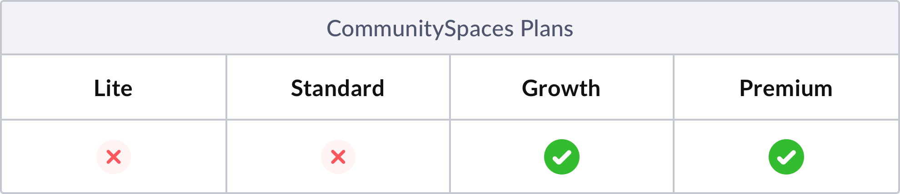
Task: Click the word CommunitySpaces in the heading
Action: click(420, 29)
